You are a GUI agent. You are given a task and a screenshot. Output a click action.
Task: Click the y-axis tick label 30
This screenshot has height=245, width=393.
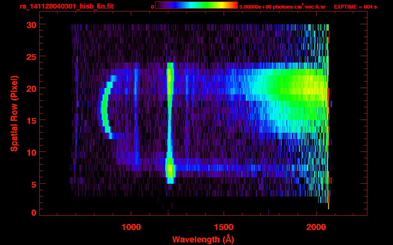31,25
